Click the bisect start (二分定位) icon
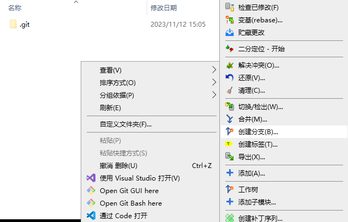Image resolution: width=348 pixels, height=222 pixels. tap(230, 49)
